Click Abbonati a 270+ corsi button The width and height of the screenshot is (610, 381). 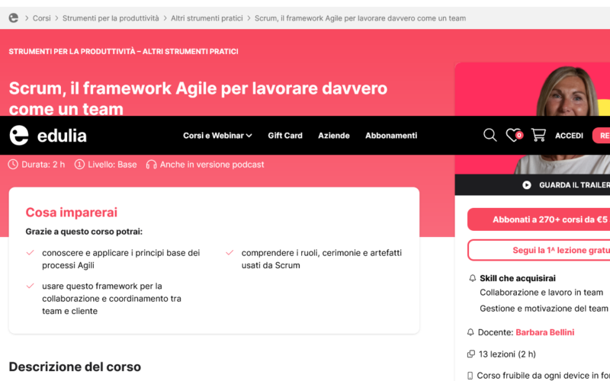(x=538, y=219)
